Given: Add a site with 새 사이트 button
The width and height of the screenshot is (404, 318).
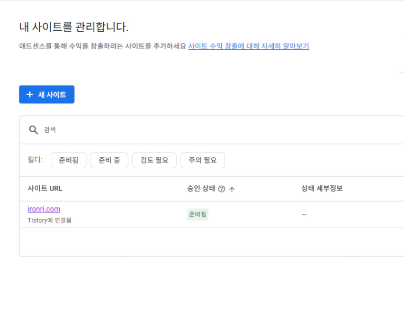Looking at the screenshot, I should 47,95.
